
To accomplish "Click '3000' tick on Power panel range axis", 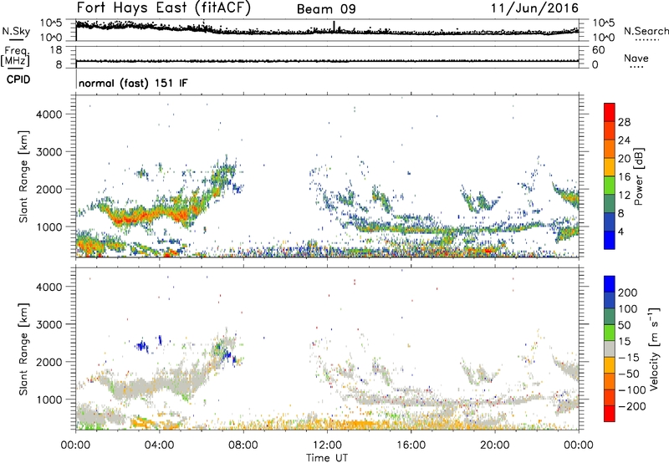I will (x=49, y=152).
